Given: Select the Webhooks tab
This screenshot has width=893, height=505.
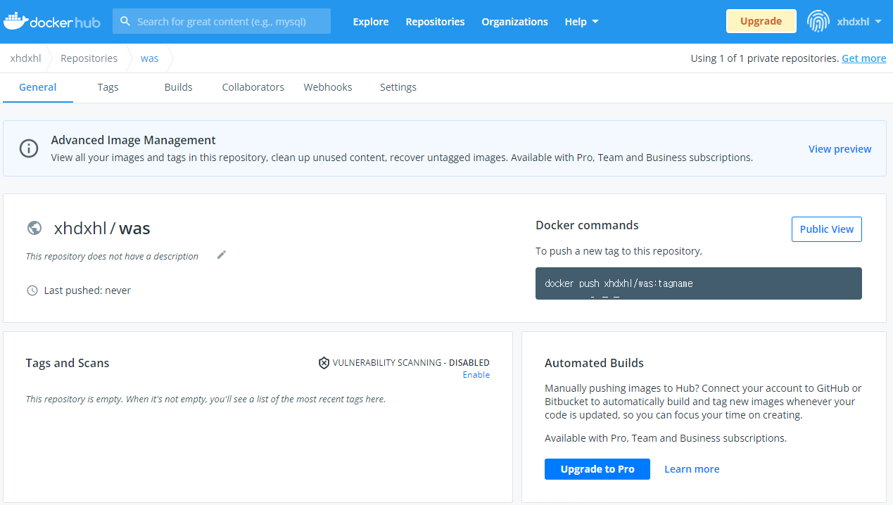Looking at the screenshot, I should [x=328, y=87].
